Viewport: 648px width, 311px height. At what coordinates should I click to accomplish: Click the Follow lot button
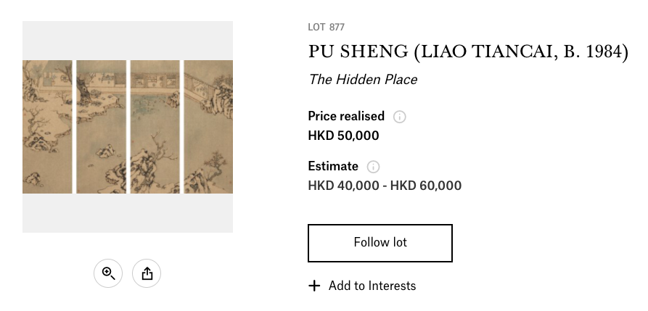380,244
